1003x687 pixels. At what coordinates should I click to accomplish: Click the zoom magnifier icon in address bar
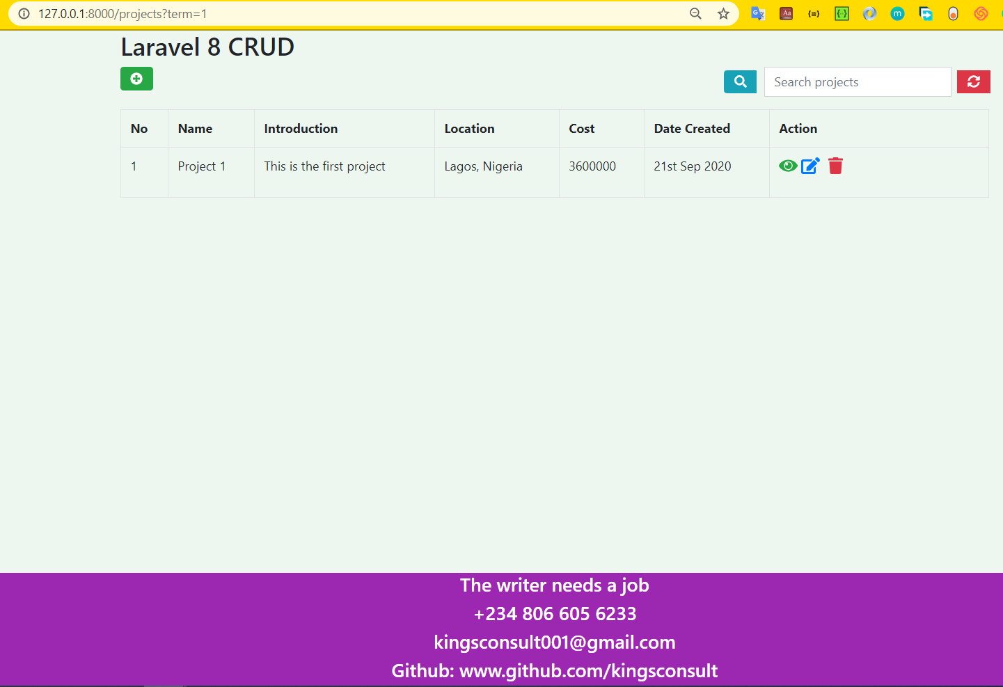point(695,14)
